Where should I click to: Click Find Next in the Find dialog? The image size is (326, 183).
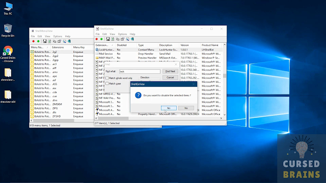pos(170,71)
